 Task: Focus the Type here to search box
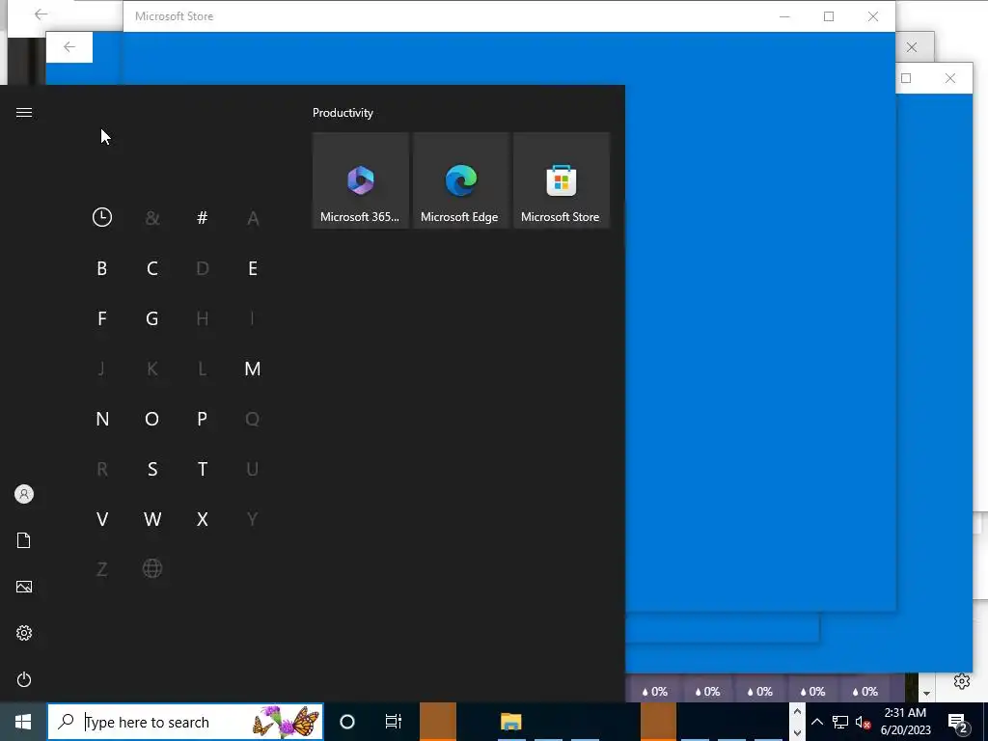tap(185, 722)
